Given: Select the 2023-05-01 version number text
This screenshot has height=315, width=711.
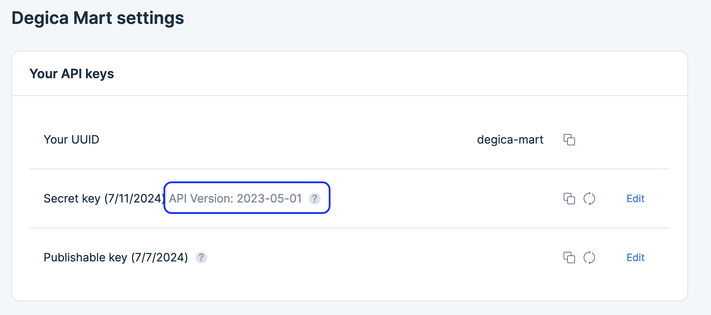Looking at the screenshot, I should [x=269, y=199].
